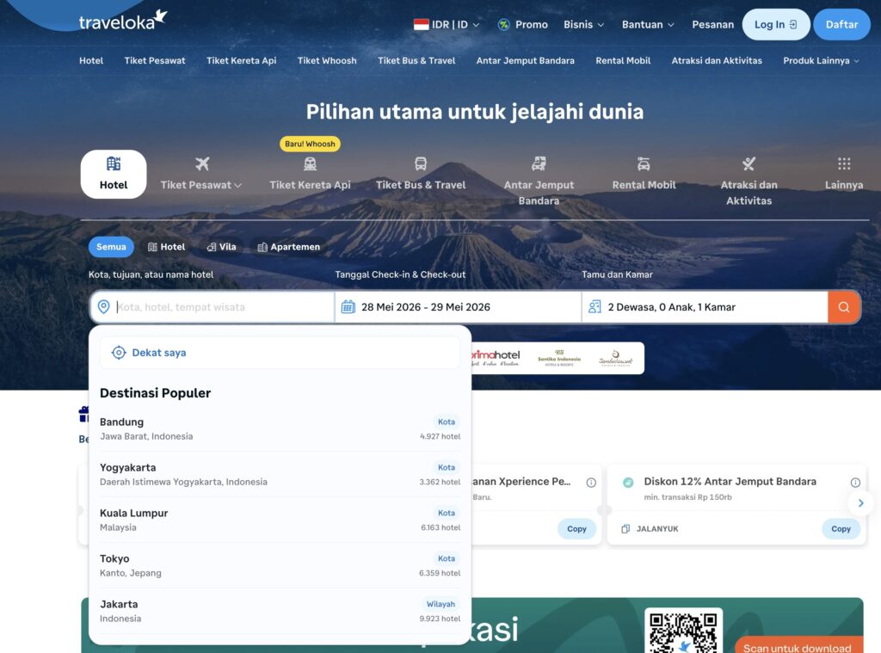This screenshot has height=653, width=881.
Task: Open Atraksi dan Aktivitas icon
Action: coord(749,163)
